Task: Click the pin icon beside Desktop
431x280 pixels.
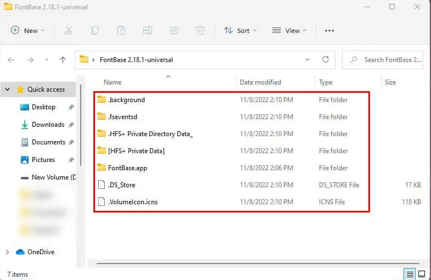Action: pyautogui.click(x=71, y=107)
